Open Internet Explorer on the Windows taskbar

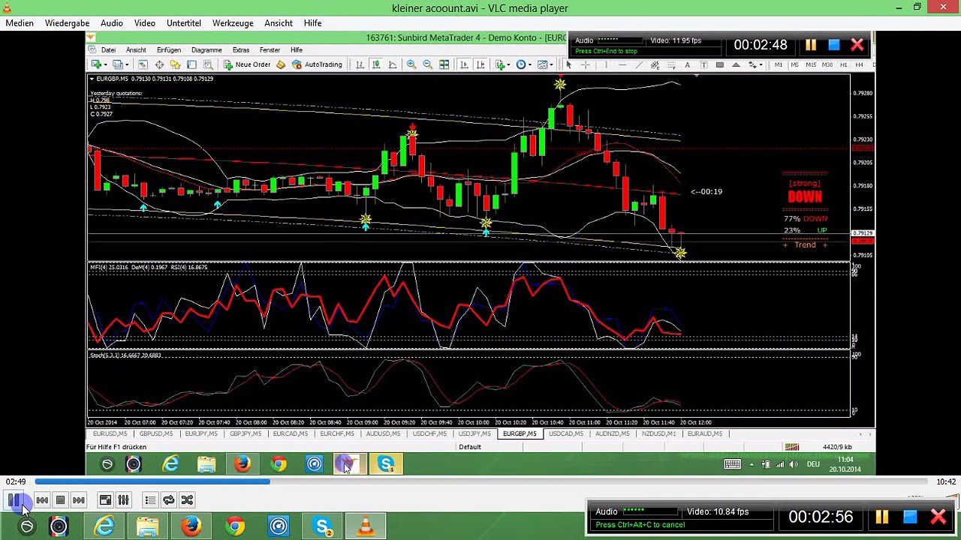[104, 526]
